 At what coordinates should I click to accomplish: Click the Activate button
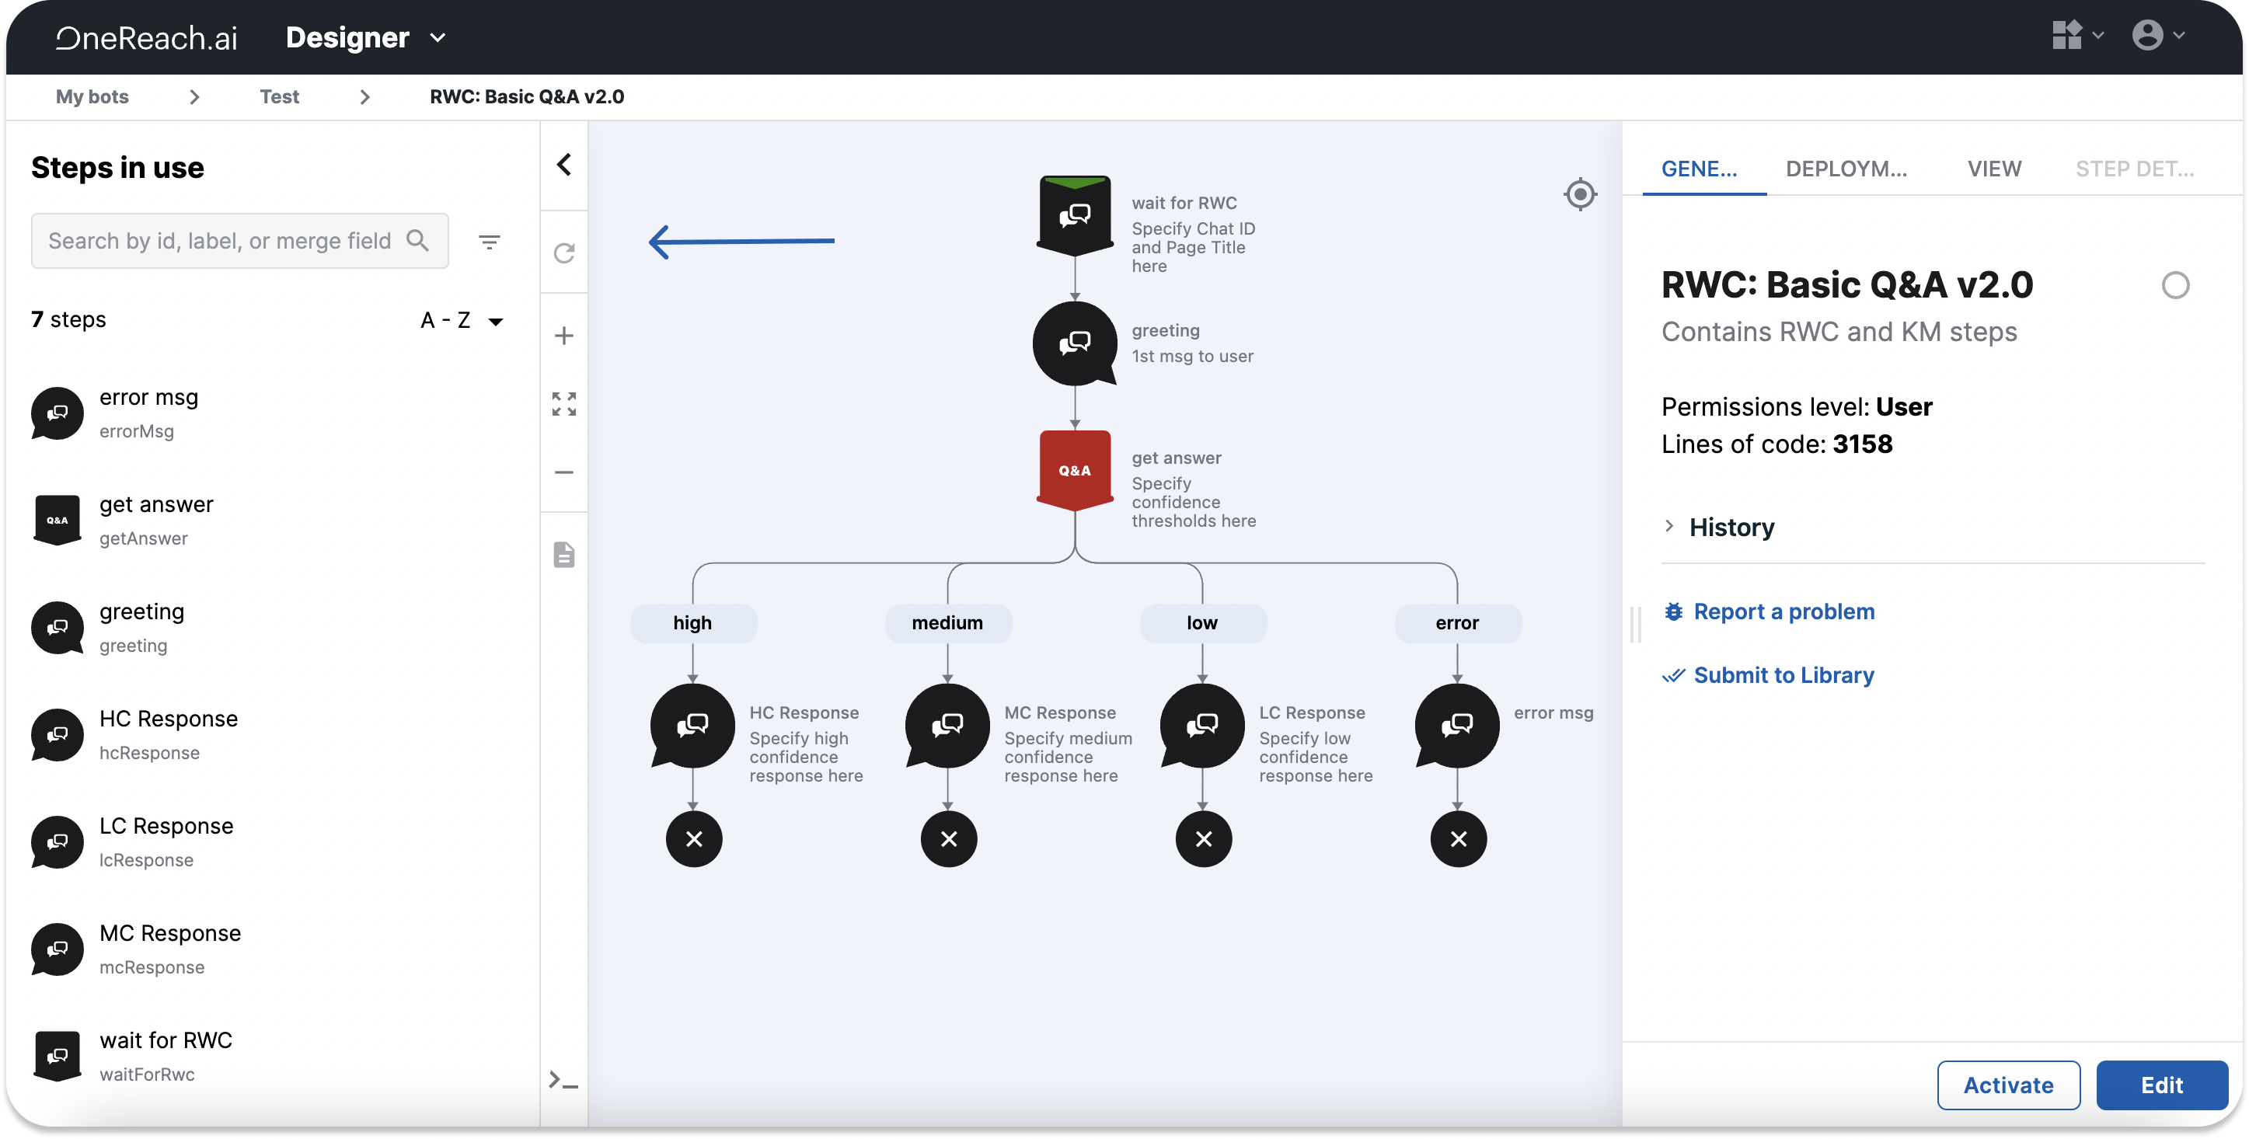click(2007, 1084)
